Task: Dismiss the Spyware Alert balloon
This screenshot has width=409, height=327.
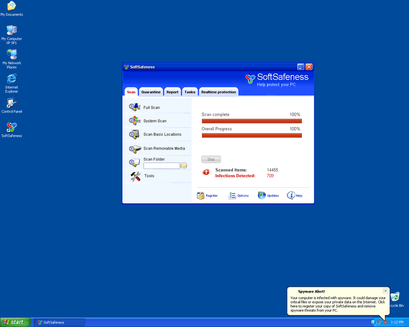Action: point(385,291)
